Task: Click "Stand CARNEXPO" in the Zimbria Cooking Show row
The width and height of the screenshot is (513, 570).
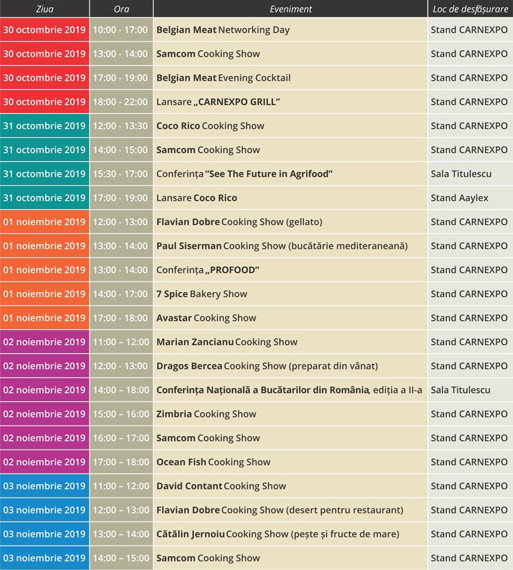Action: coord(470,414)
